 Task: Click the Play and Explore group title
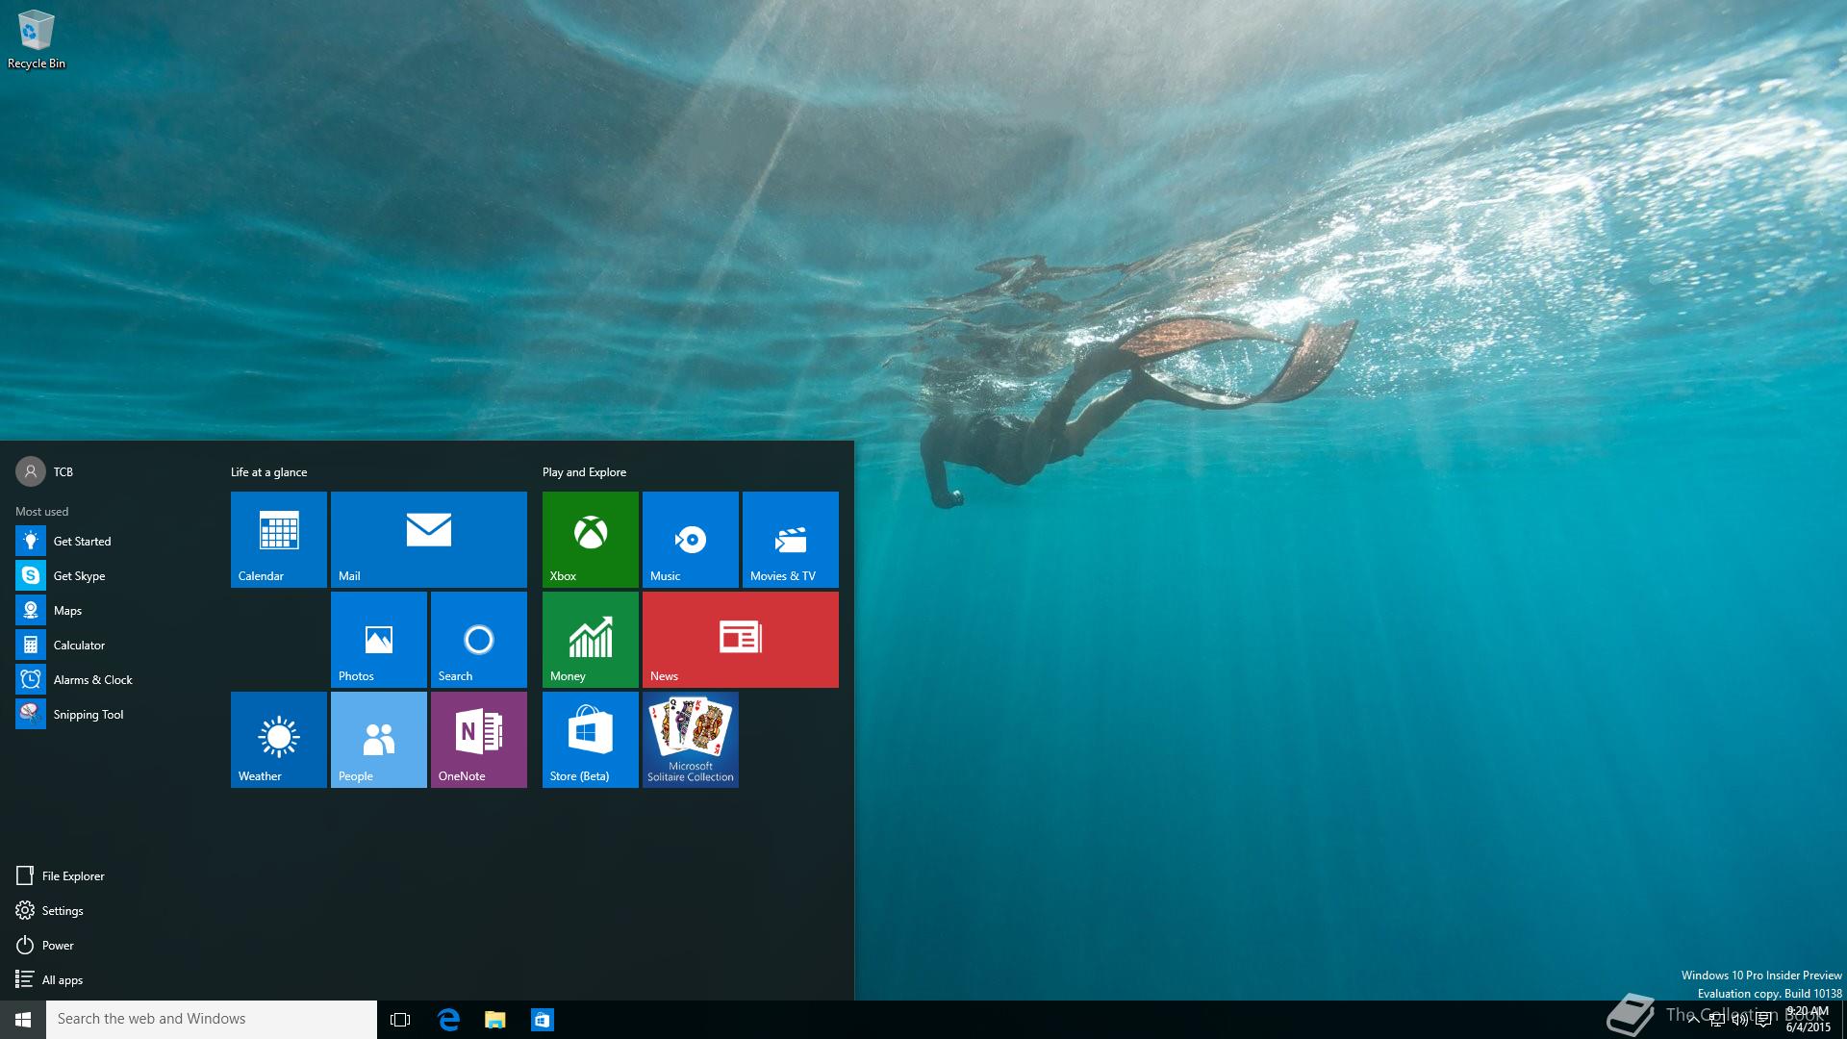(x=584, y=472)
